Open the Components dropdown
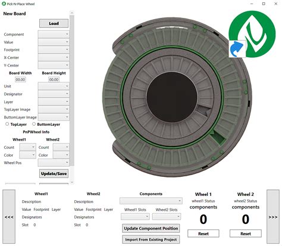 tap(151, 201)
